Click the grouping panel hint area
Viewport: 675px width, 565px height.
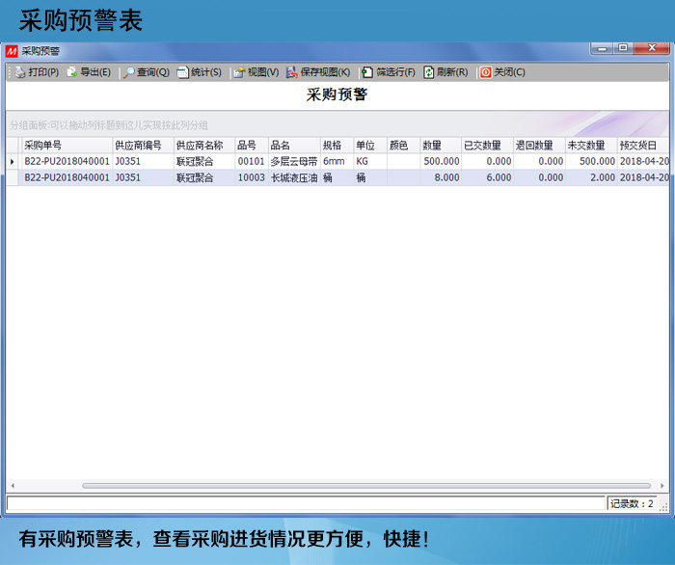[337, 124]
